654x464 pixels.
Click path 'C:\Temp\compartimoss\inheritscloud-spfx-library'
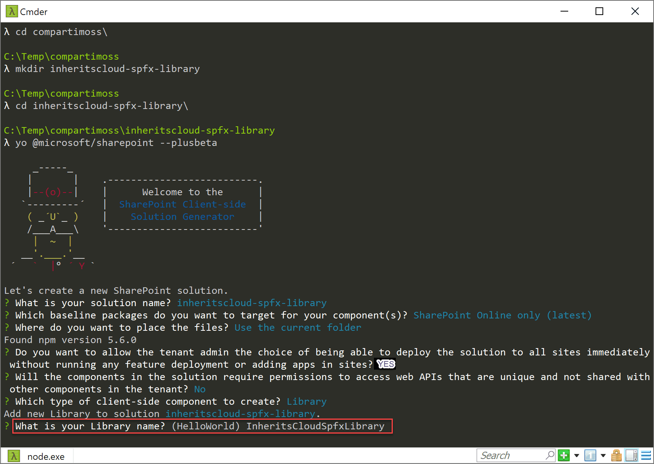139,131
